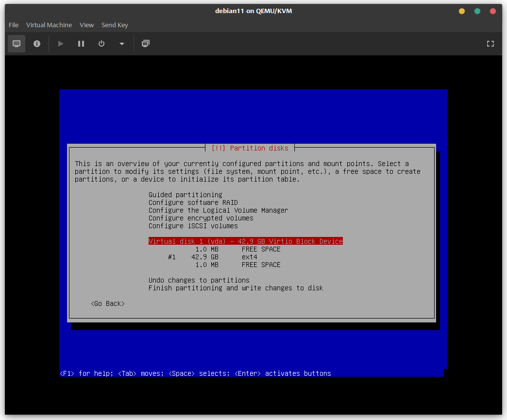Select the Virtual disk 1 (vda) entry
This screenshot has width=507, height=420.
[x=245, y=241]
